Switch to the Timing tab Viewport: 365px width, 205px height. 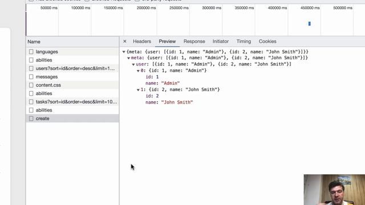tap(244, 42)
